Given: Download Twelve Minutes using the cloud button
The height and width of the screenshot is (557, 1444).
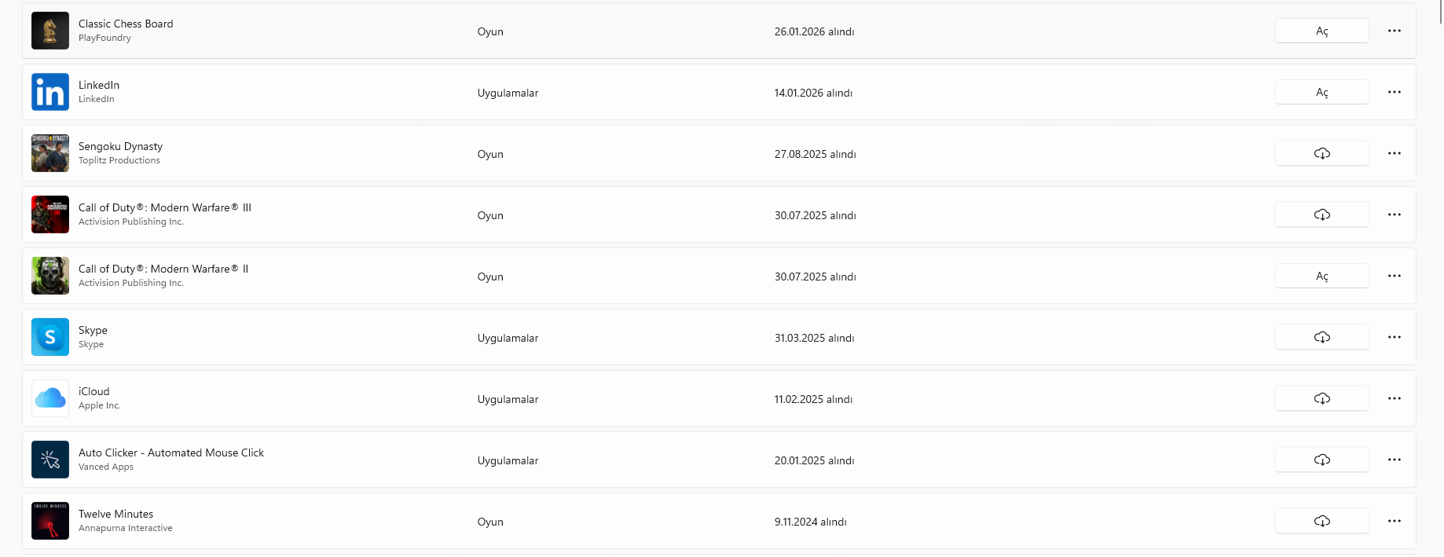Looking at the screenshot, I should 1322,521.
